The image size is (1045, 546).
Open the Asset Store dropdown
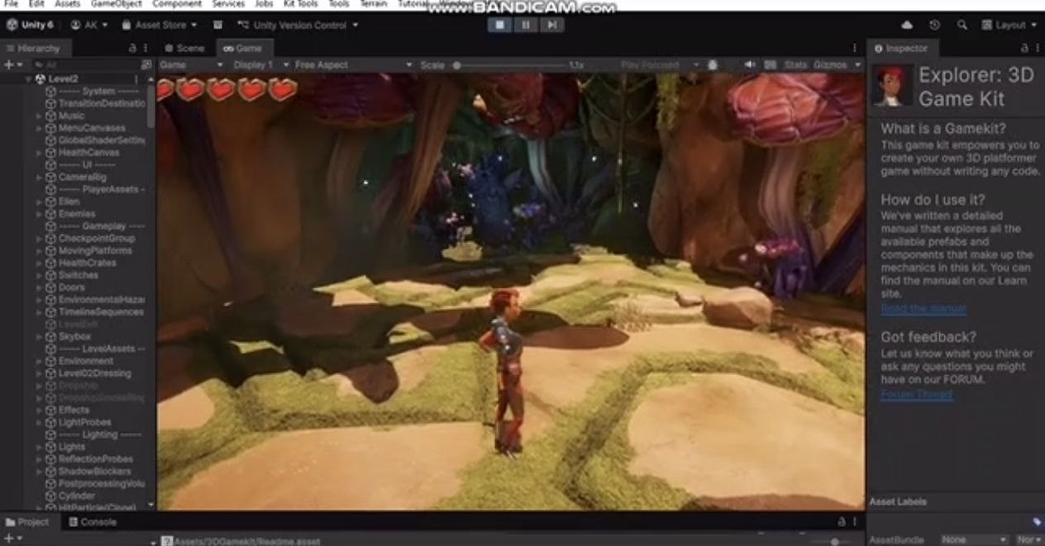[x=160, y=25]
